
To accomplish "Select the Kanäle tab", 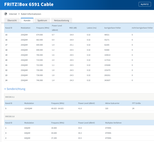I will click(x=27, y=20).
